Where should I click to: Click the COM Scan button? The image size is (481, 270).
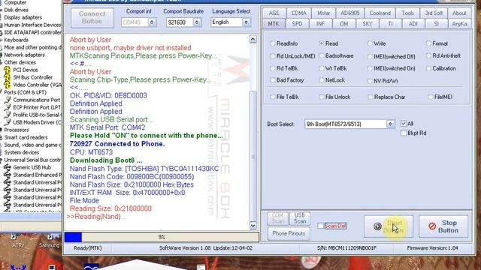point(277,218)
